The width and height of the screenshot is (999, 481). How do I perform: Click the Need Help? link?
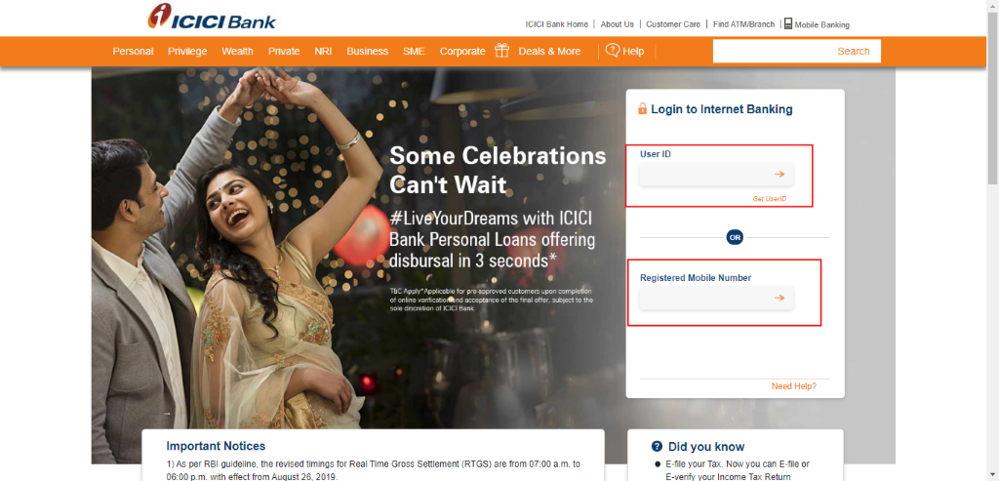(793, 386)
